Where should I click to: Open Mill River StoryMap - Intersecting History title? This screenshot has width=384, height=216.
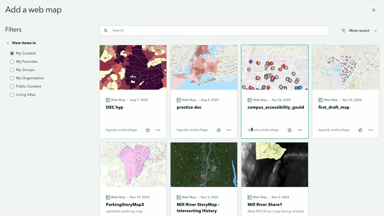198,208
